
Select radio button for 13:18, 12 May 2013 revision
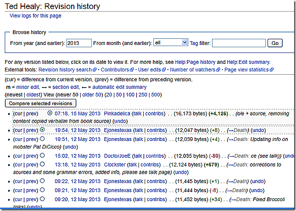point(43,164)
